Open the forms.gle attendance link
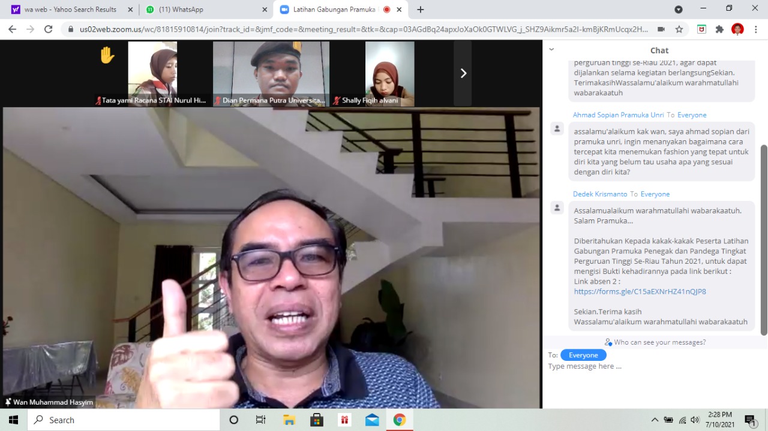Screen dimensions: 768x431 (x=640, y=291)
